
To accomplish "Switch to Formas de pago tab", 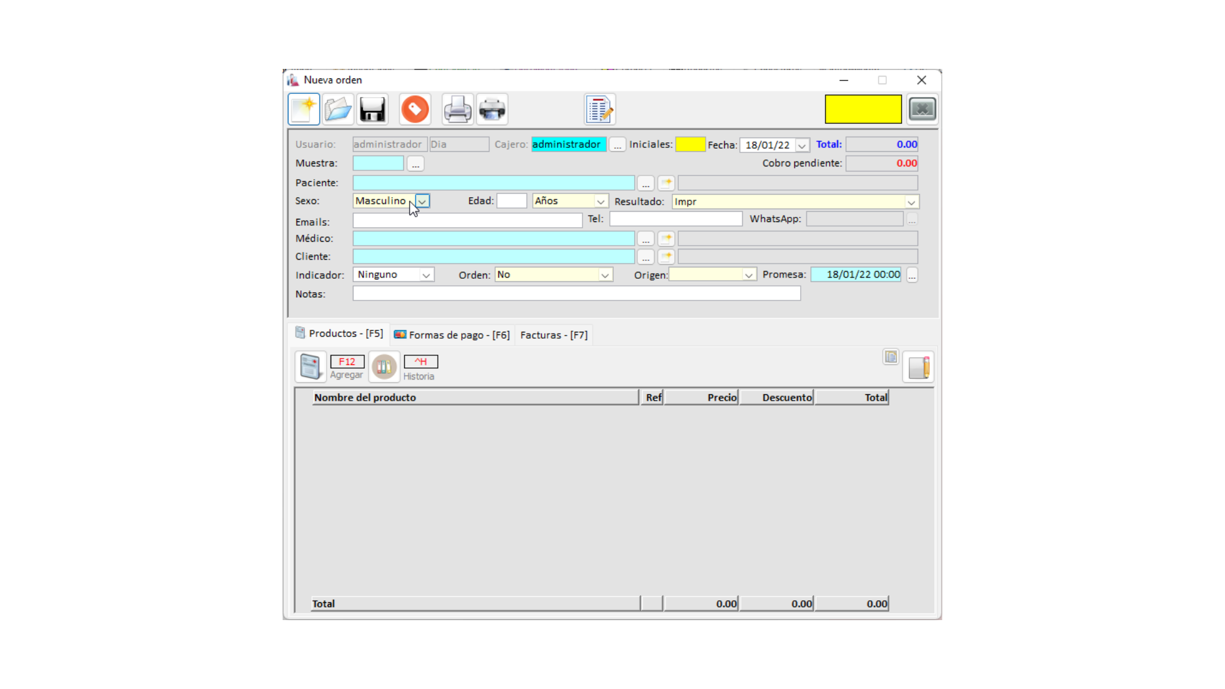I will point(452,335).
